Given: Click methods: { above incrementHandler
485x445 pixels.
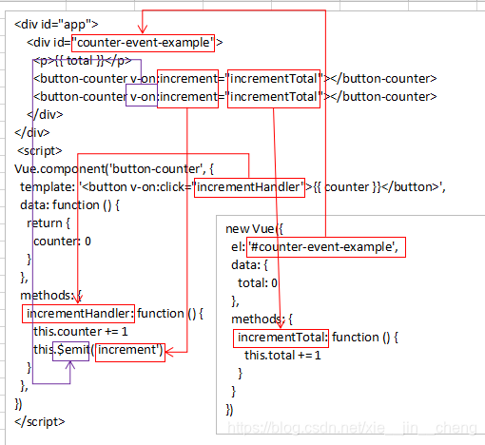Looking at the screenshot, I should tap(51, 296).
